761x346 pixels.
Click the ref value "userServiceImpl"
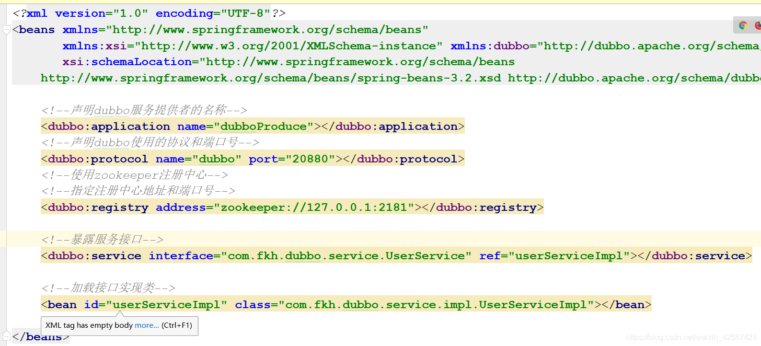[x=569, y=256]
